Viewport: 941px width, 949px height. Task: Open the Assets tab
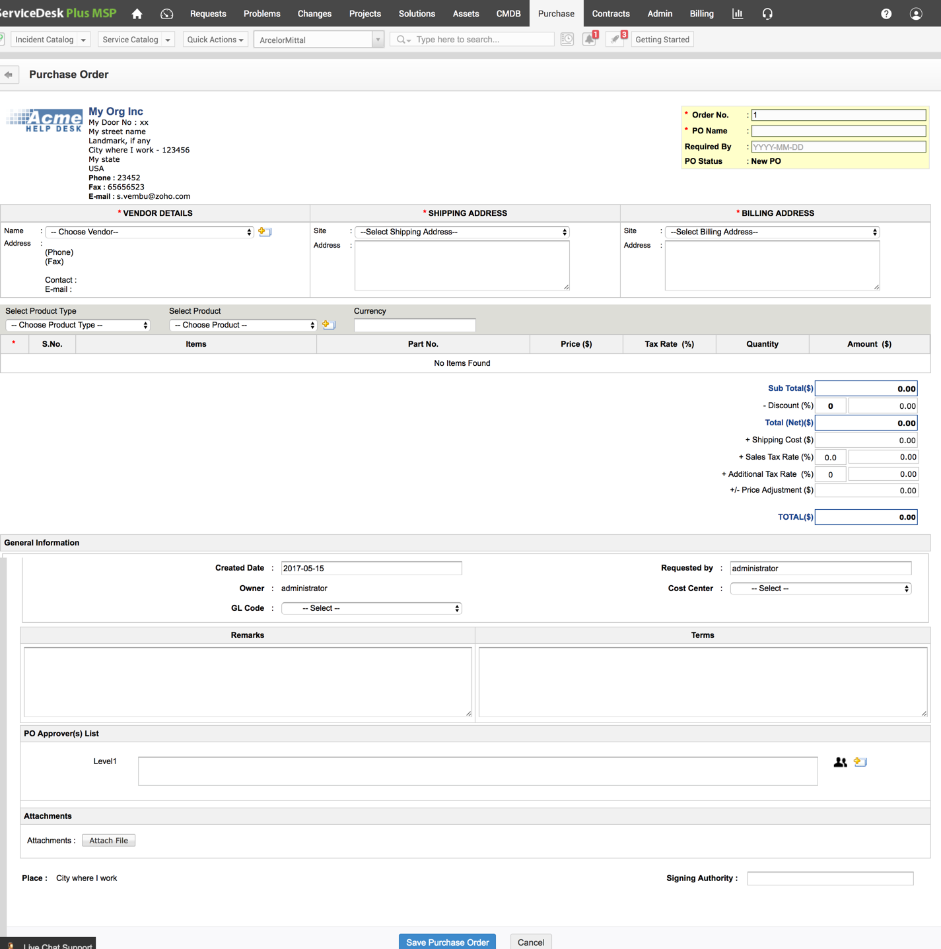[x=466, y=14]
